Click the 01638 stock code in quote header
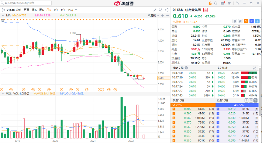The height and width of the screenshot is (143, 262). pyautogui.click(x=177, y=10)
